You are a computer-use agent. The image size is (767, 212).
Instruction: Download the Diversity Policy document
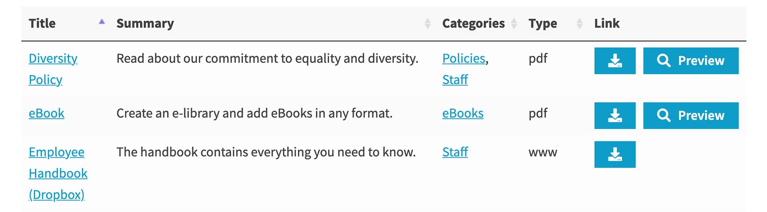615,61
